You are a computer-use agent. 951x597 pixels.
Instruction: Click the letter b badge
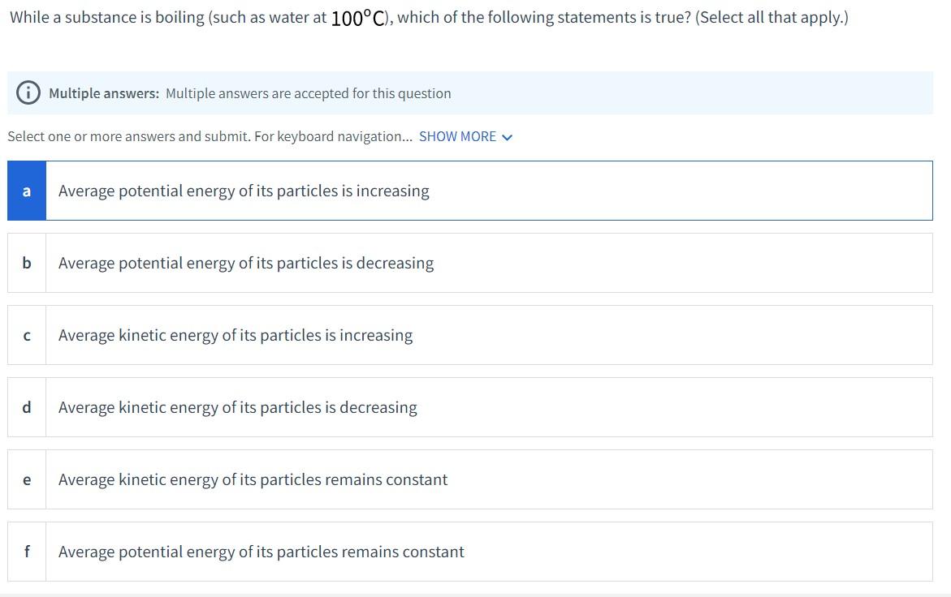27,263
